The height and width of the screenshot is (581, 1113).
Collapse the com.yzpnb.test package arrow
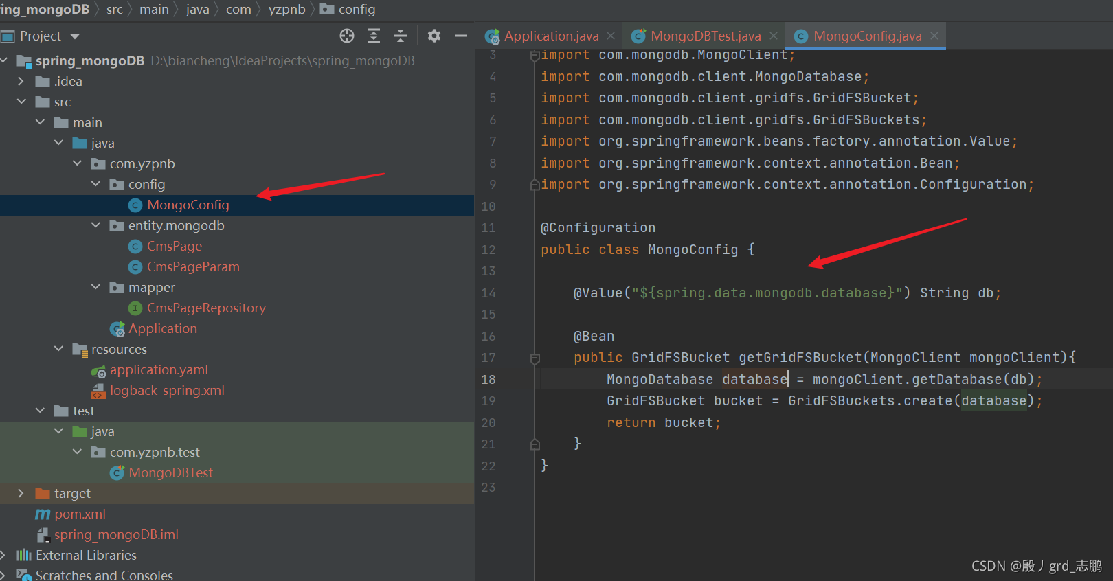[77, 452]
